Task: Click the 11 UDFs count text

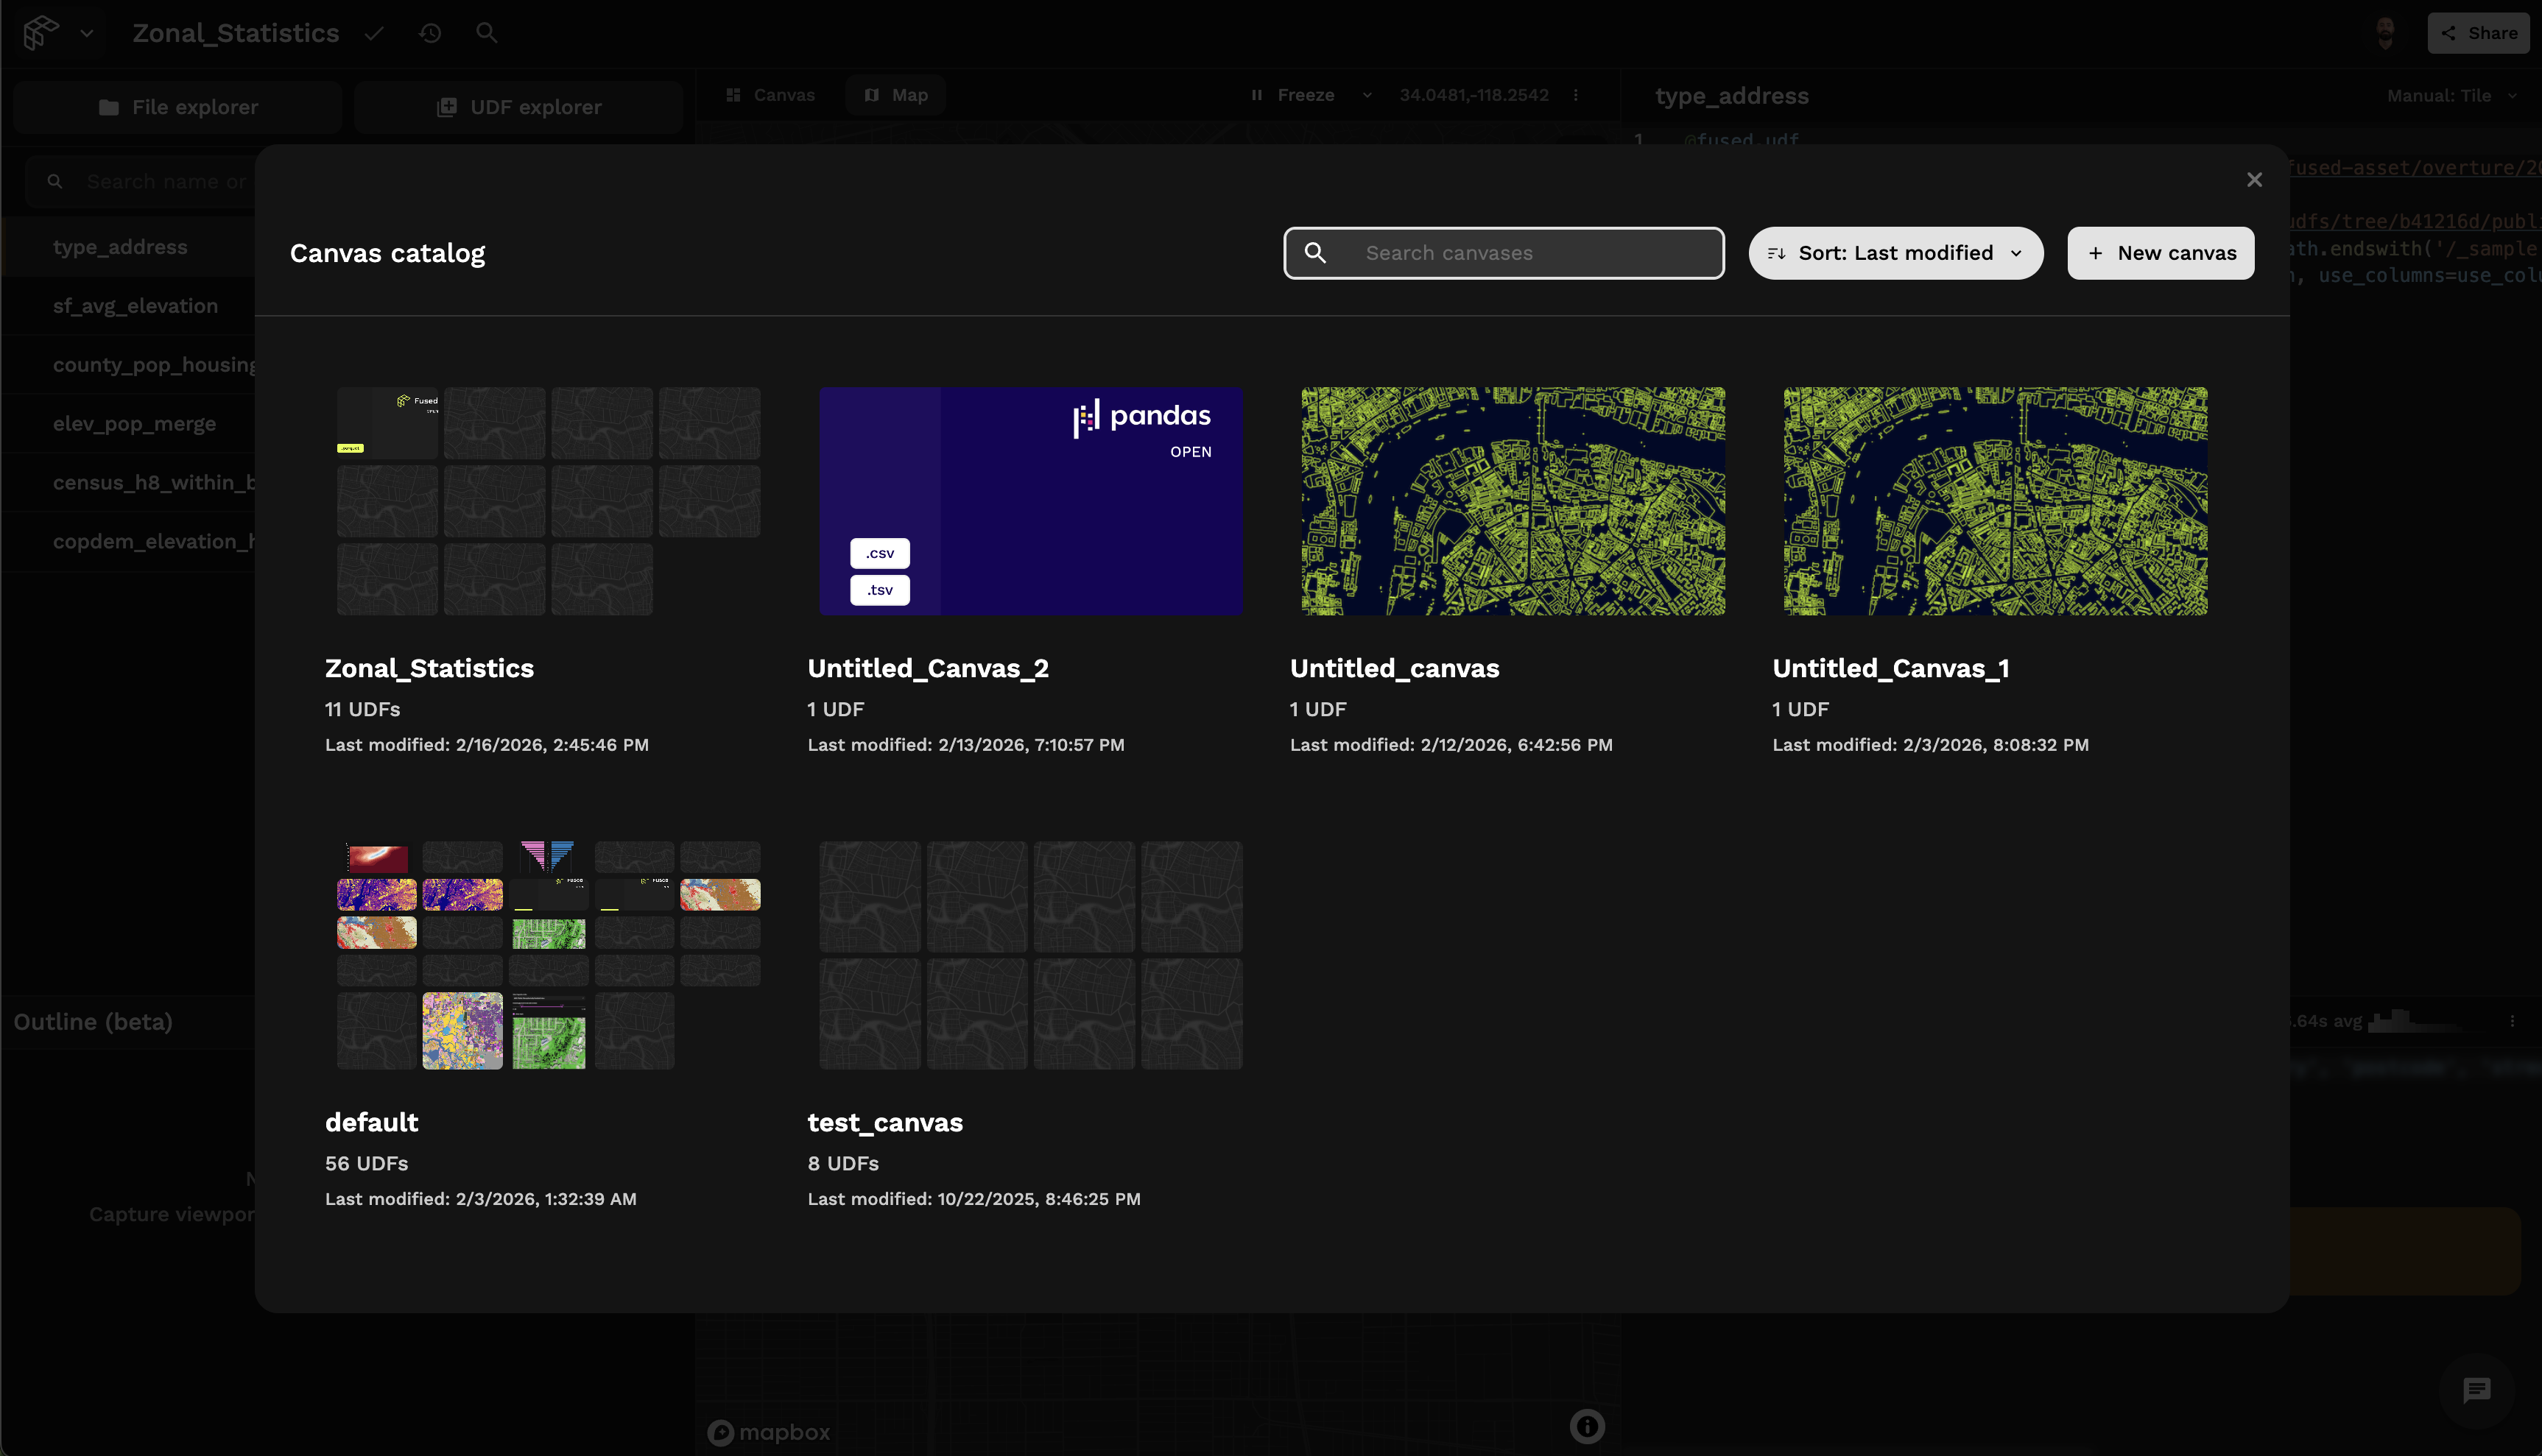Action: pyautogui.click(x=362, y=709)
